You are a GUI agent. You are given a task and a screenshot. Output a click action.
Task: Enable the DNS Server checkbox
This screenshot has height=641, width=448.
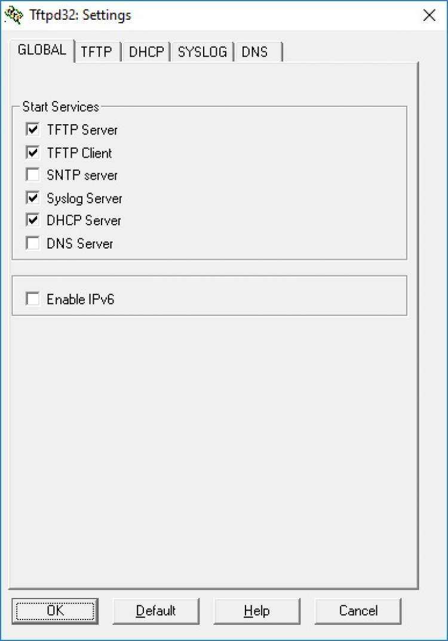click(32, 243)
